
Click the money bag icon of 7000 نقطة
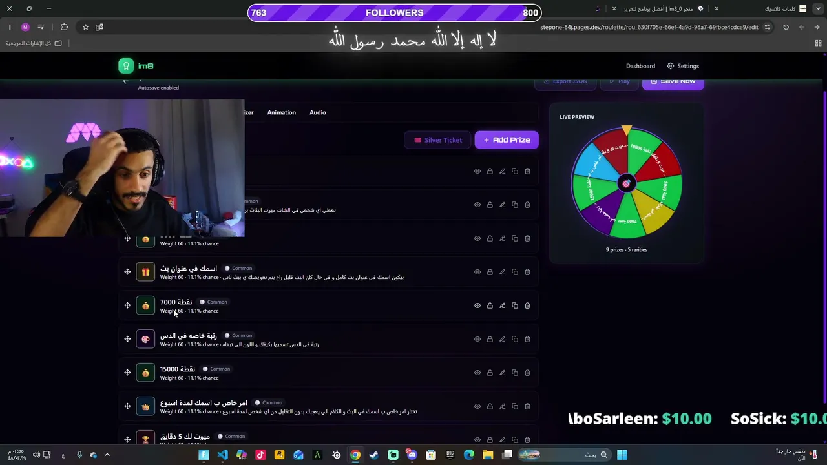point(145,305)
